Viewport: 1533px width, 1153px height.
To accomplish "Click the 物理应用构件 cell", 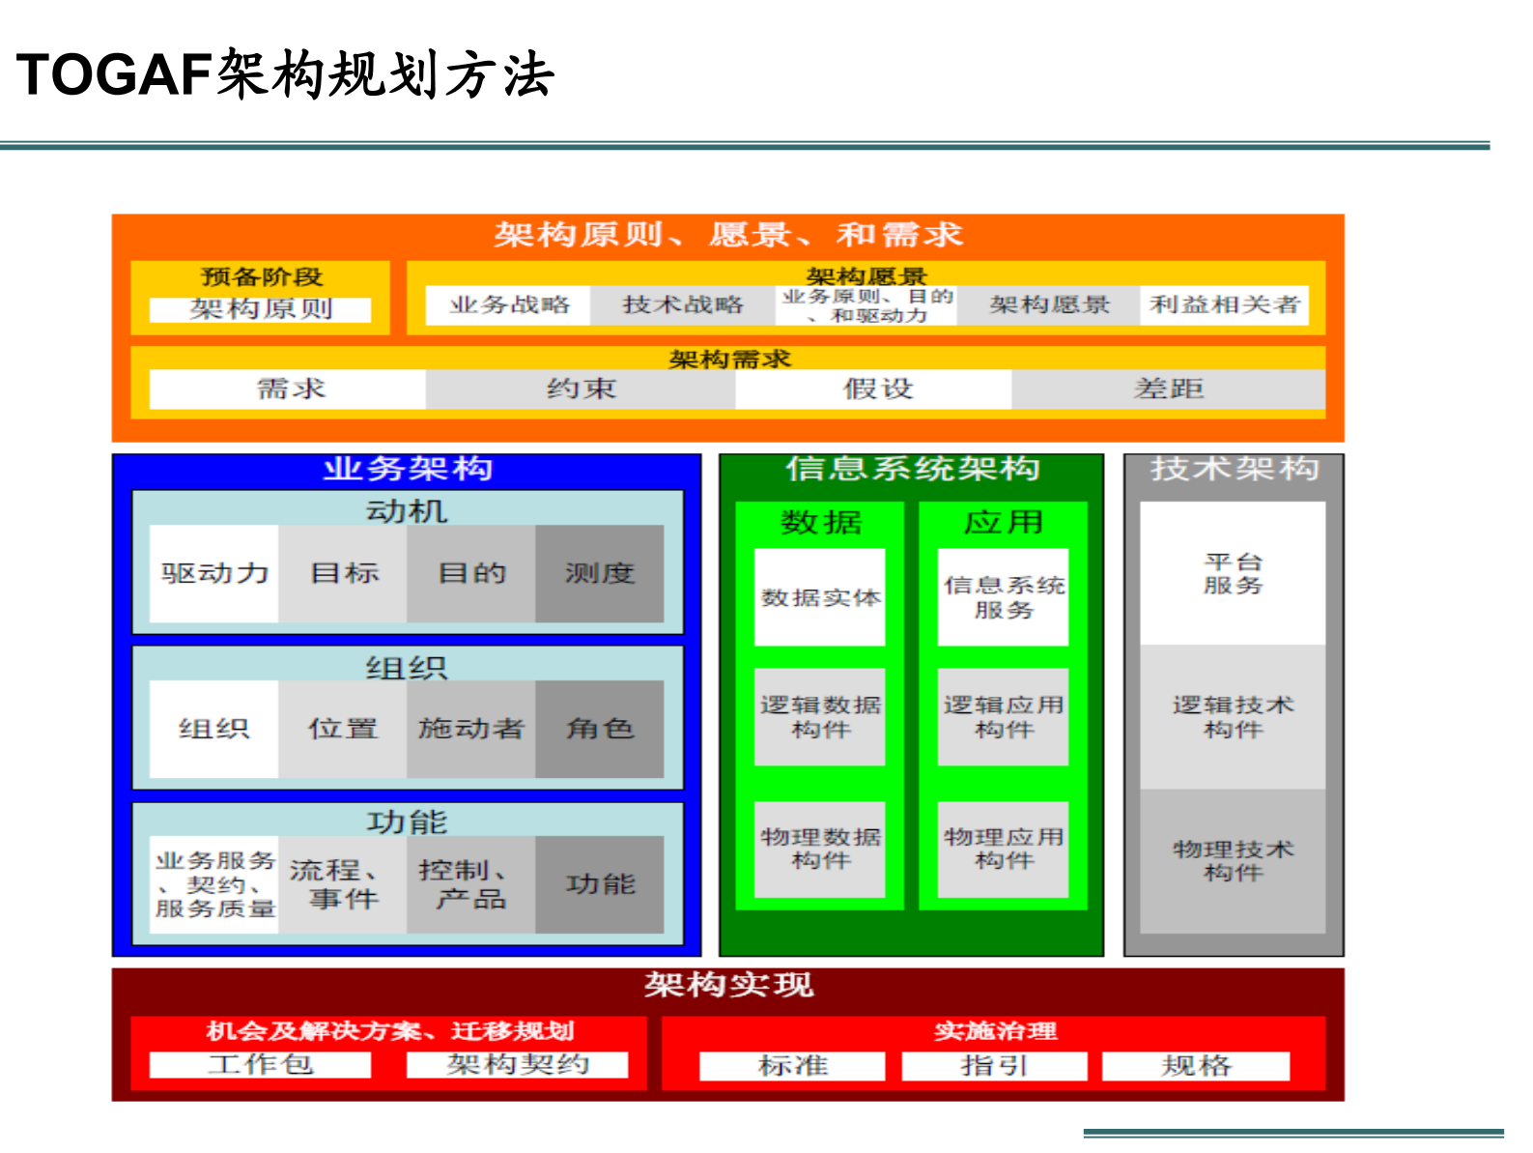I will coord(1004,850).
